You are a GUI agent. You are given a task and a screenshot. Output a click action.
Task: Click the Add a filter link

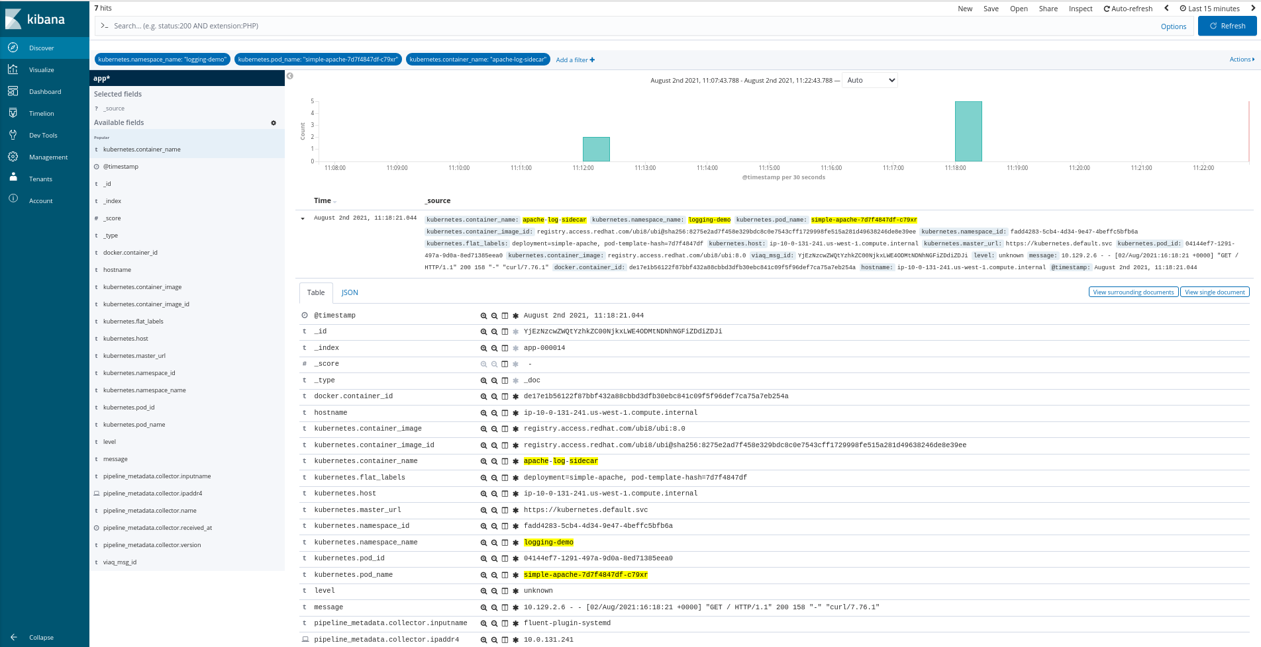point(575,60)
